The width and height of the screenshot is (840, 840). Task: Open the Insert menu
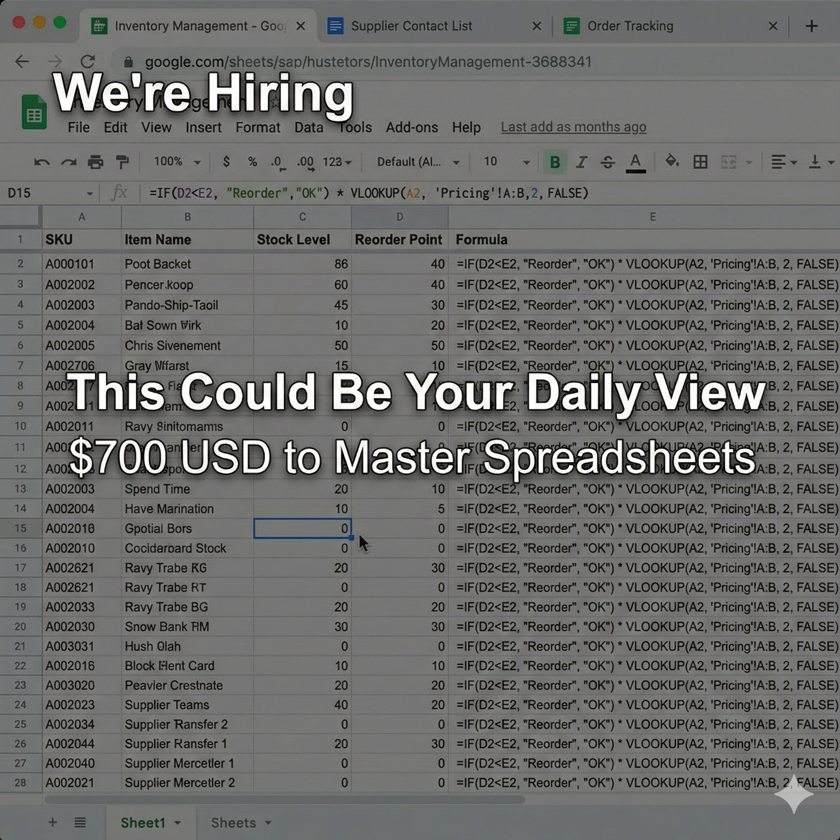[x=203, y=128]
